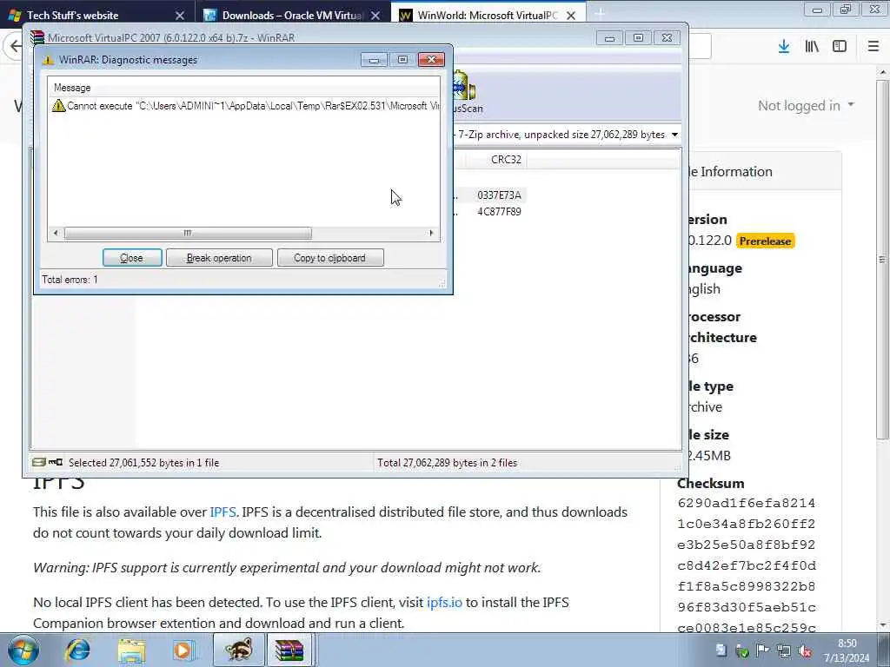890x667 pixels.
Task: Select the WinWorld: Microsoft VirtualPC tab
Action: pos(487,16)
